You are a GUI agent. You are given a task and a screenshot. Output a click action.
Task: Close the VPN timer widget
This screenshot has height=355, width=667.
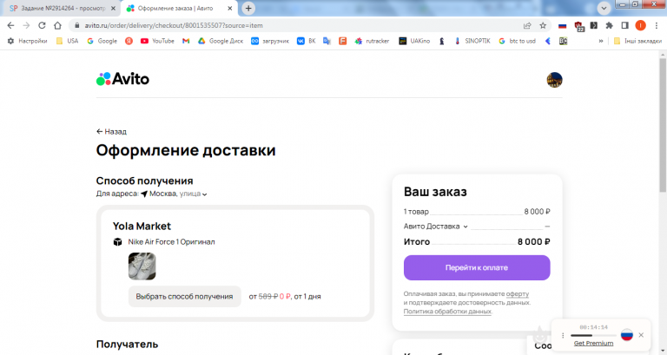point(641,335)
